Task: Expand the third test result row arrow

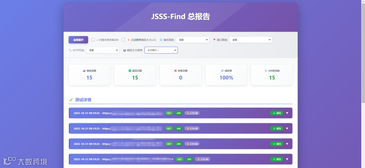Action: [287, 144]
